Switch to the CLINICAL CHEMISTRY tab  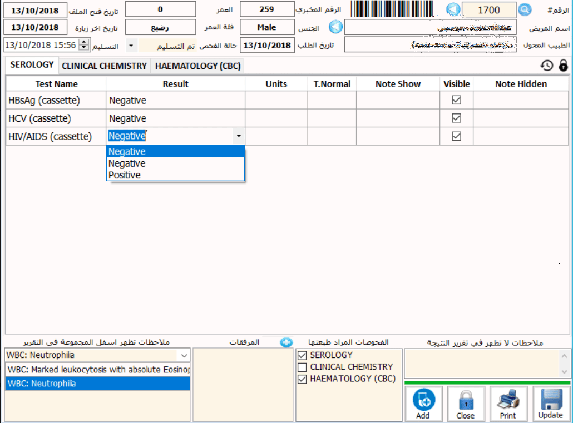click(x=104, y=66)
